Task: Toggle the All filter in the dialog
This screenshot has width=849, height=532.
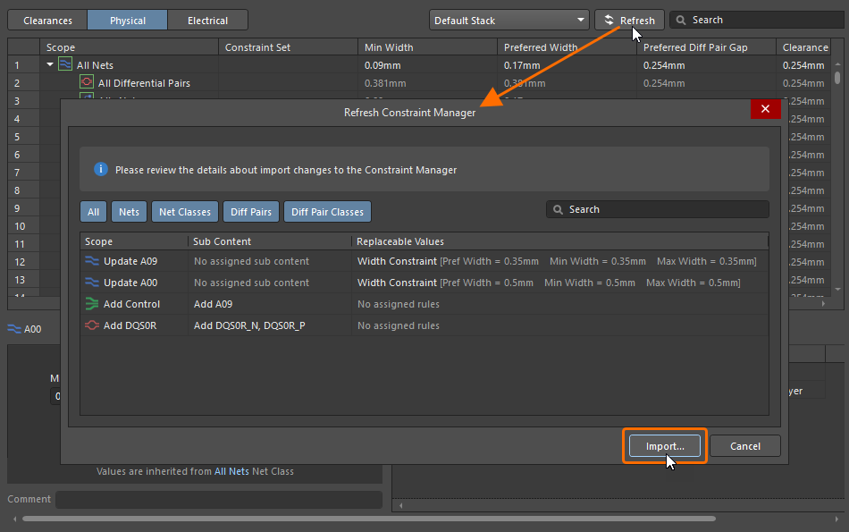Action: [x=93, y=212]
